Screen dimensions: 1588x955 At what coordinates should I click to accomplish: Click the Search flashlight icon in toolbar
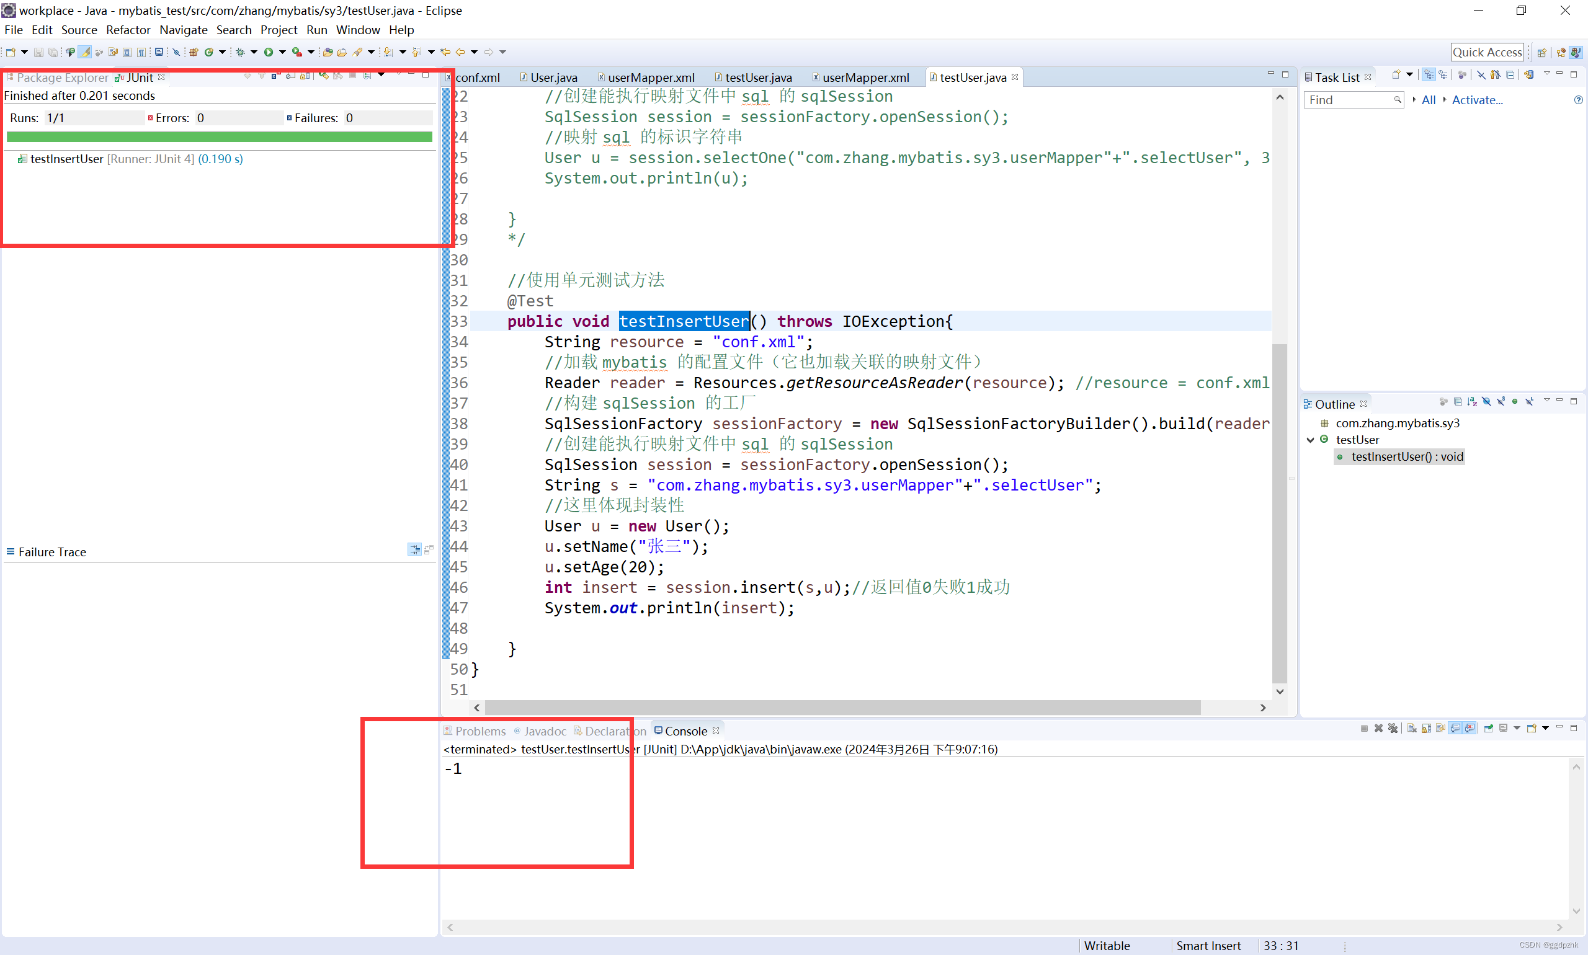tap(357, 52)
